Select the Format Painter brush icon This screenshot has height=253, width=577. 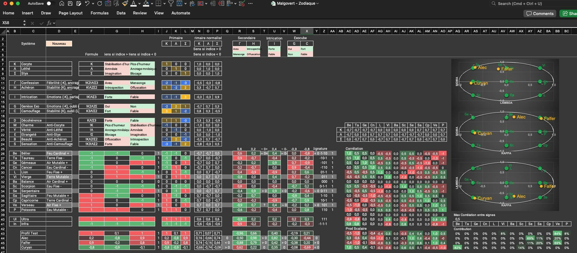[125, 3]
